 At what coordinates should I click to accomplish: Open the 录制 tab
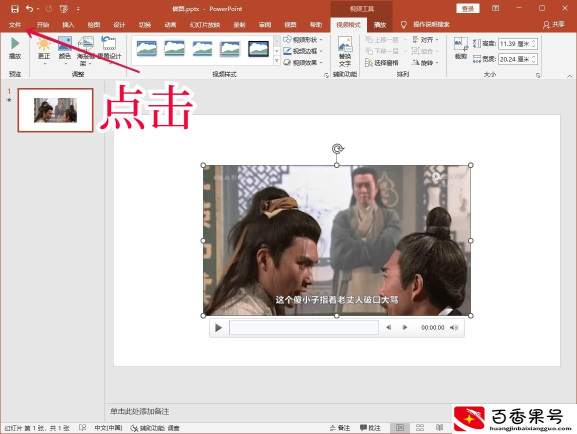239,24
